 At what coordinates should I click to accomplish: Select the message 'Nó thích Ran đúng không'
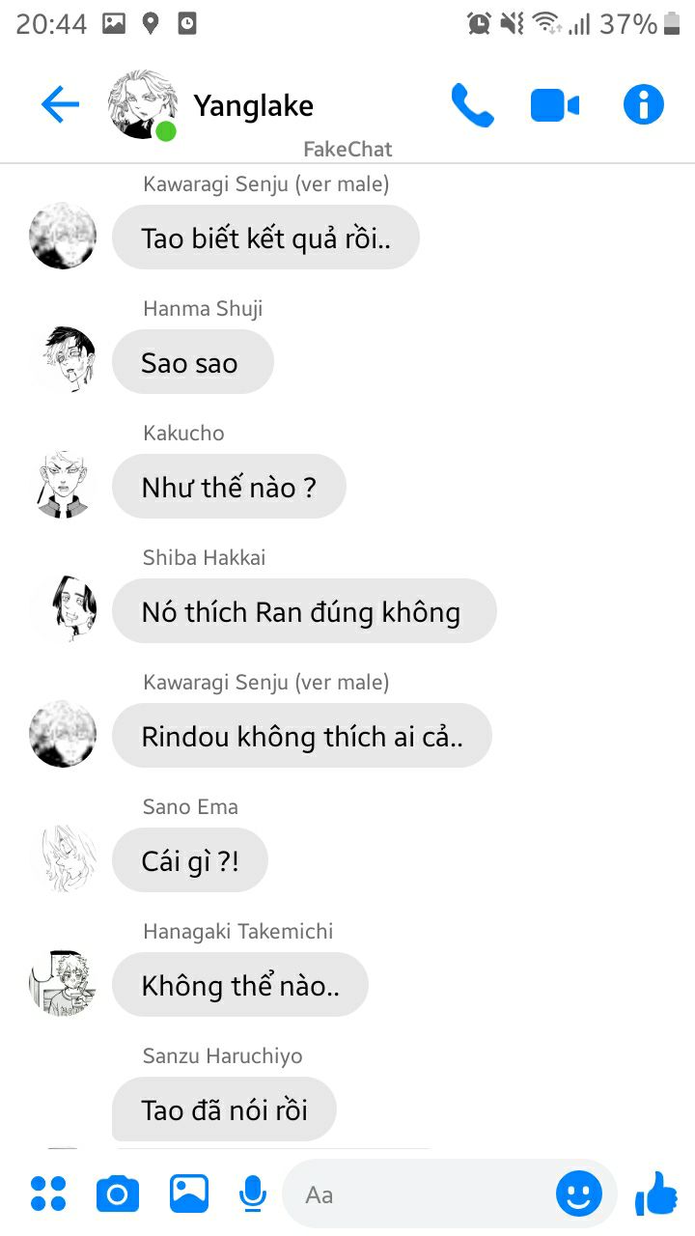[x=304, y=611]
